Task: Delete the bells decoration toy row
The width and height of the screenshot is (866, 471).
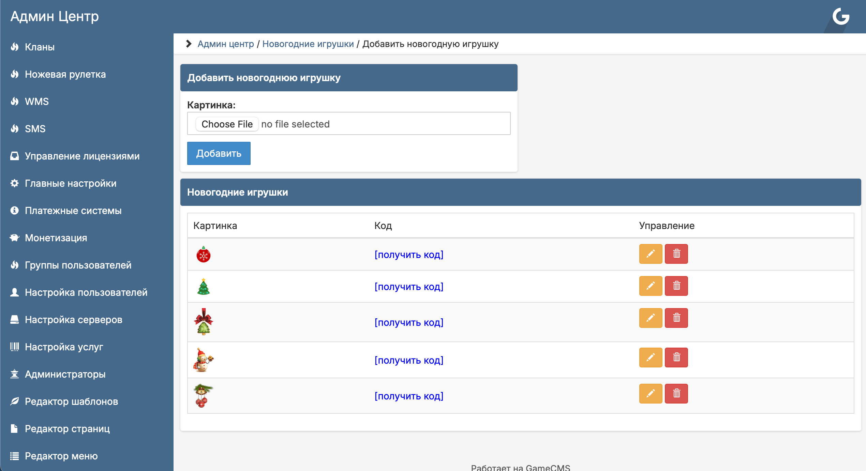Action: coord(676,394)
